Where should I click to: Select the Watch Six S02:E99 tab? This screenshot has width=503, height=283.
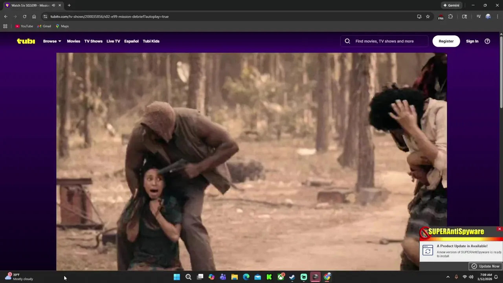coord(30,5)
